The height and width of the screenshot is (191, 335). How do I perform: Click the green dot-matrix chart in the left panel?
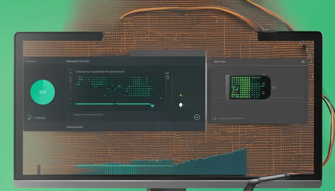coord(120,88)
